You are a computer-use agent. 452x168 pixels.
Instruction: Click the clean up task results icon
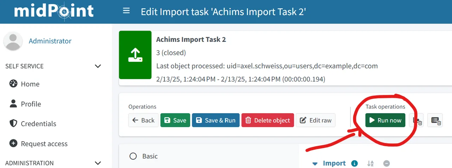point(416,120)
